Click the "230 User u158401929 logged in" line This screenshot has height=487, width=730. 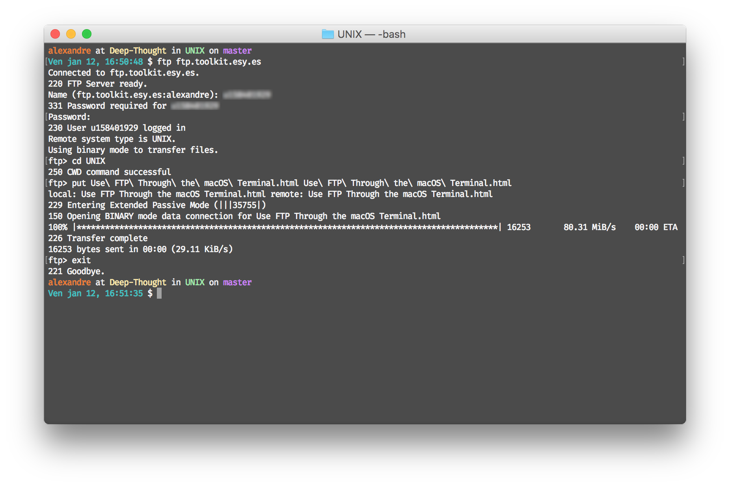click(x=117, y=128)
